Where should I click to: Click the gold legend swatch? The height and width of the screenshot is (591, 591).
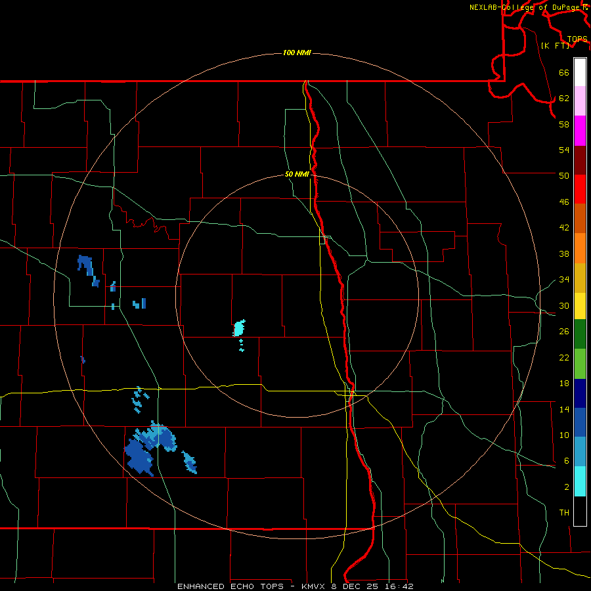[580, 278]
